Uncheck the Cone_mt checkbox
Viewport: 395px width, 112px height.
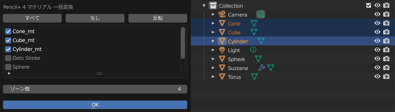coord(8,31)
